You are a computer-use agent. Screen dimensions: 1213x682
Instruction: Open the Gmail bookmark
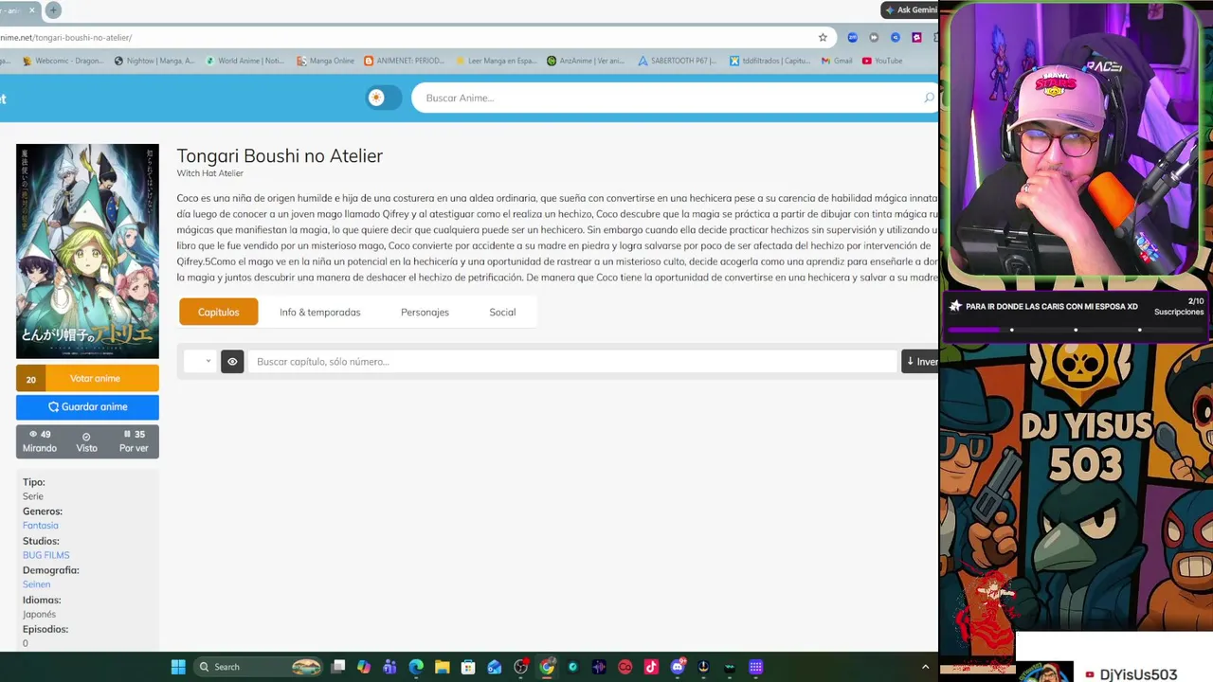(x=837, y=61)
